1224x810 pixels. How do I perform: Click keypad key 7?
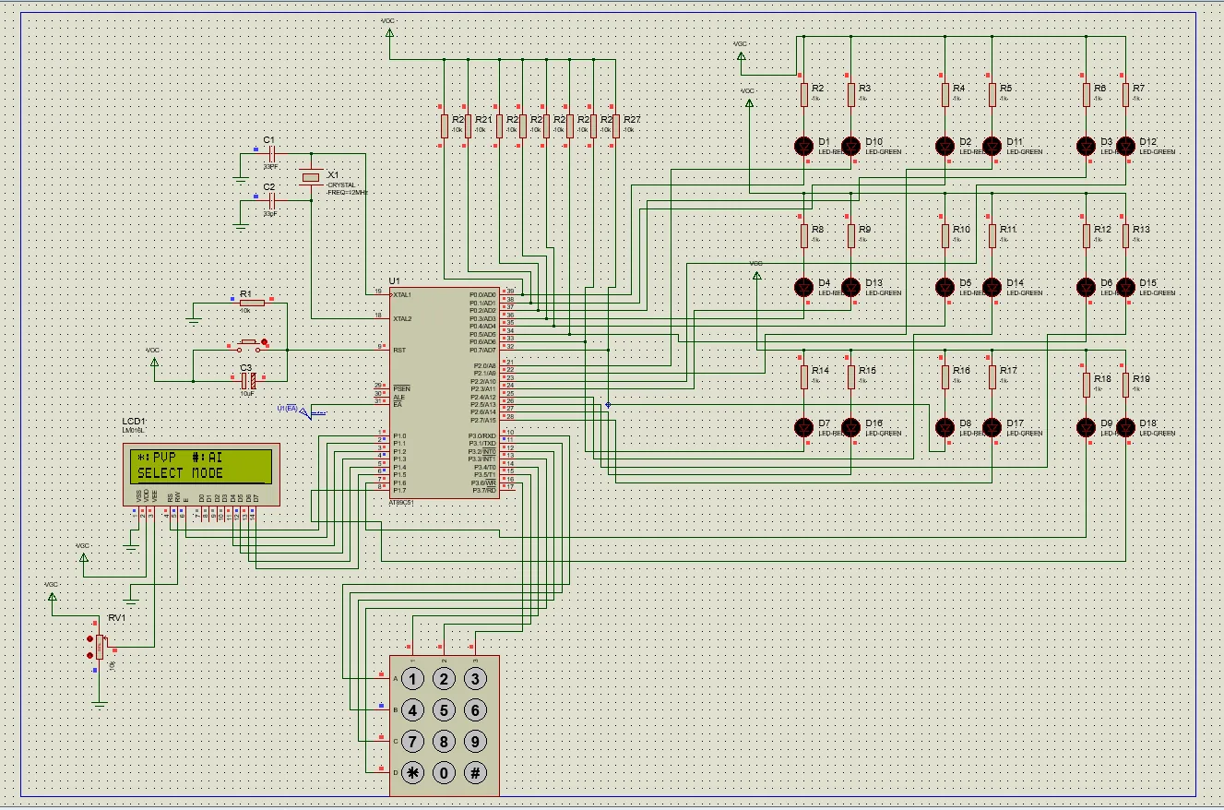point(413,741)
